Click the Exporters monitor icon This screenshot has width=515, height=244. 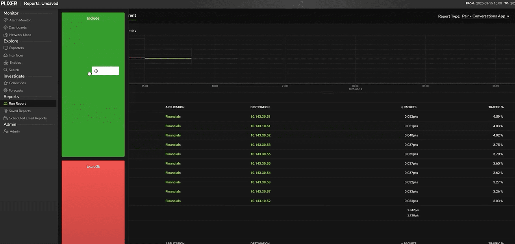coord(6,48)
